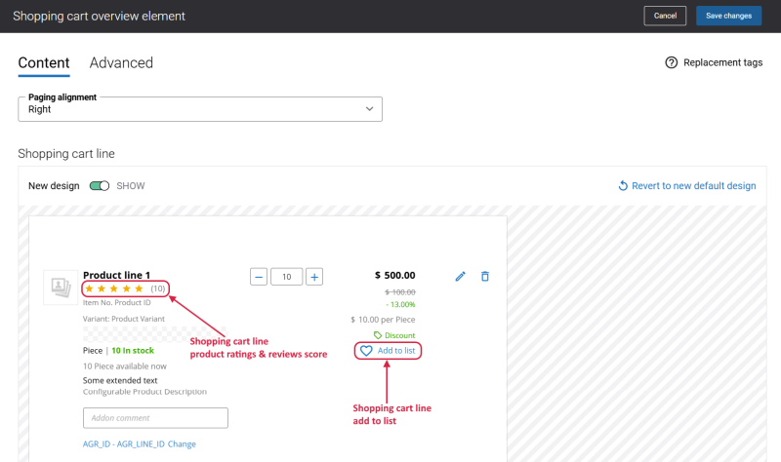Click the product placeholder image thumbnail
The width and height of the screenshot is (781, 462).
point(61,287)
